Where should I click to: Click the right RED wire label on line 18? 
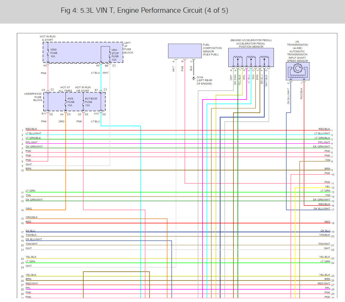[x=327, y=222]
